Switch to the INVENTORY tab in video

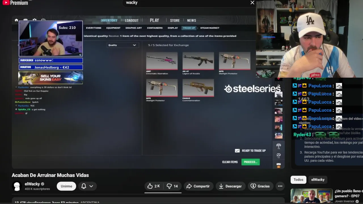point(109,20)
